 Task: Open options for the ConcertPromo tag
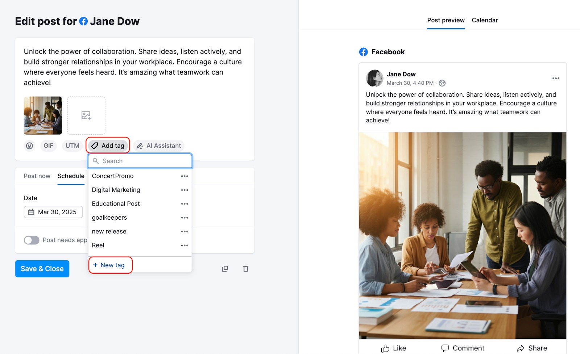(185, 176)
